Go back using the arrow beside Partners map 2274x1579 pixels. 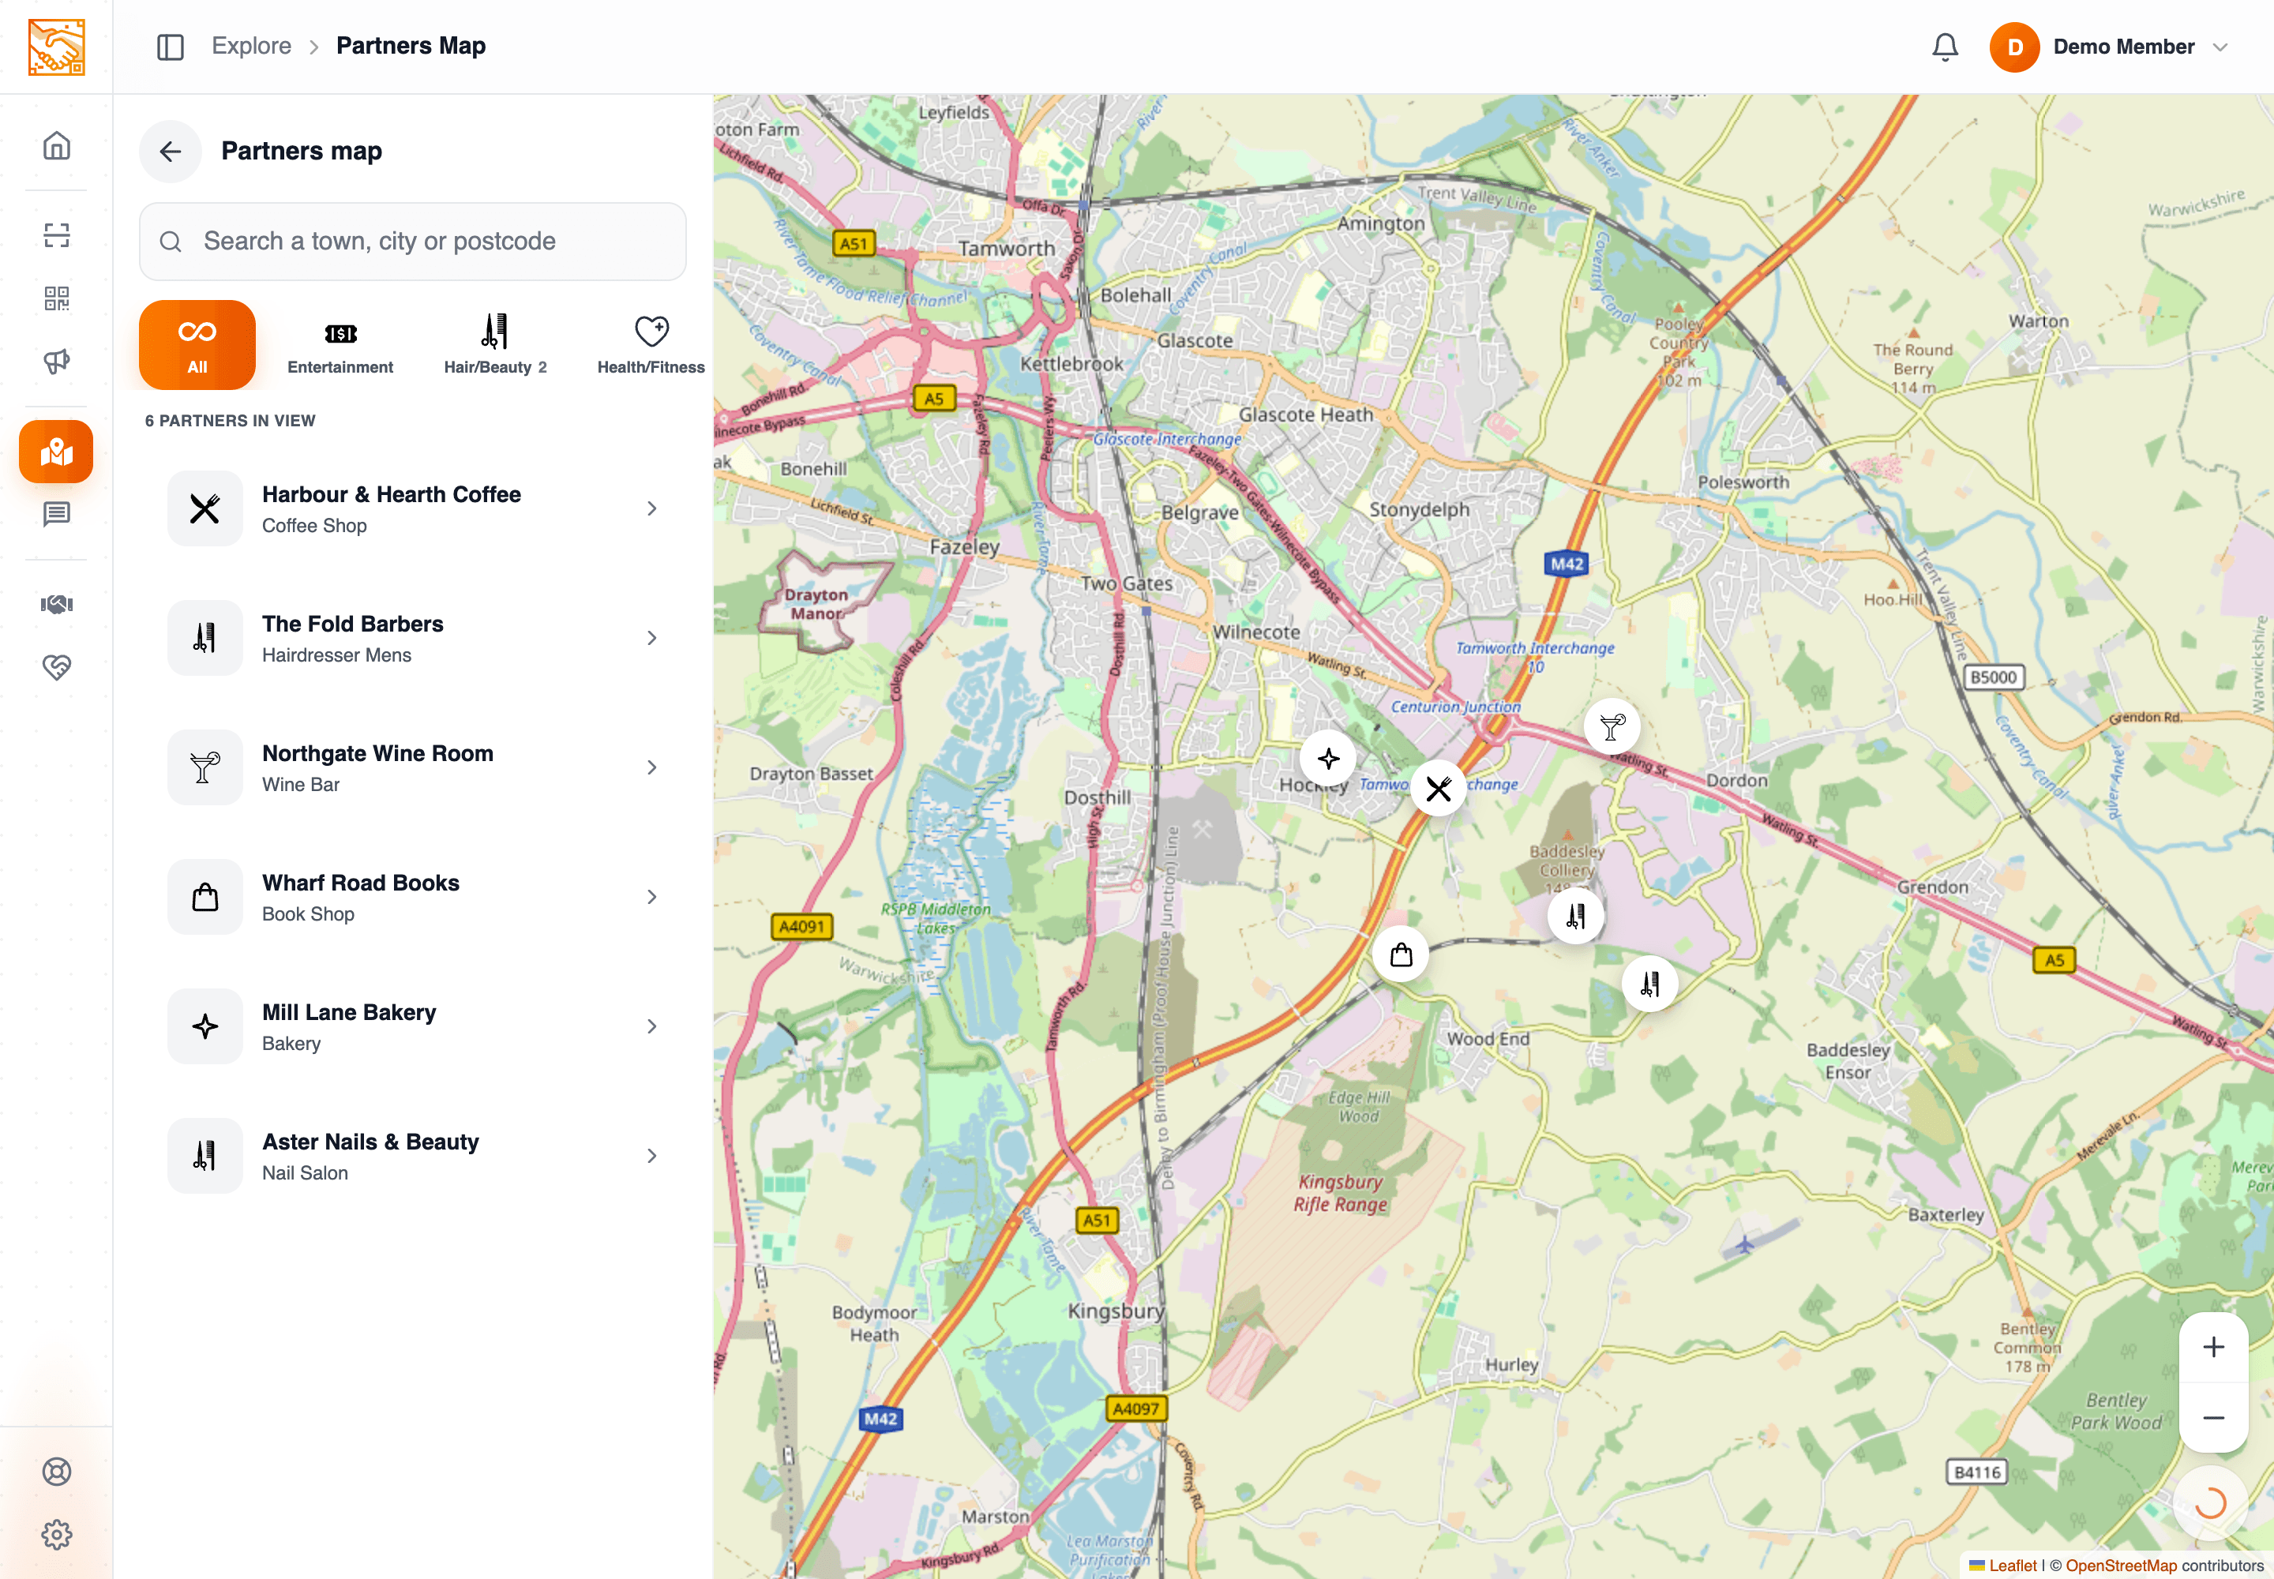coord(171,152)
